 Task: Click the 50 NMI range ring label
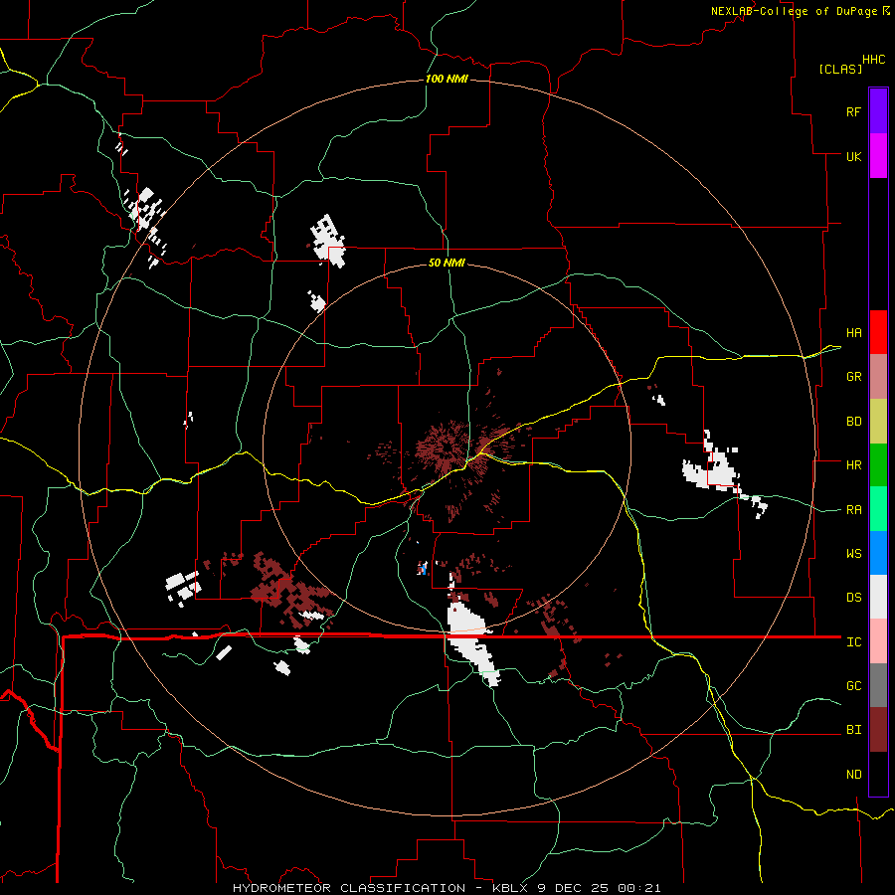pos(447,263)
